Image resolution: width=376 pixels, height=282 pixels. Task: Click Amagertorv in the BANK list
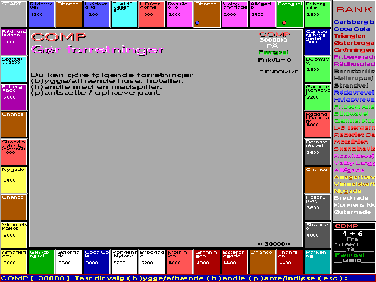pyautogui.click(x=355, y=177)
